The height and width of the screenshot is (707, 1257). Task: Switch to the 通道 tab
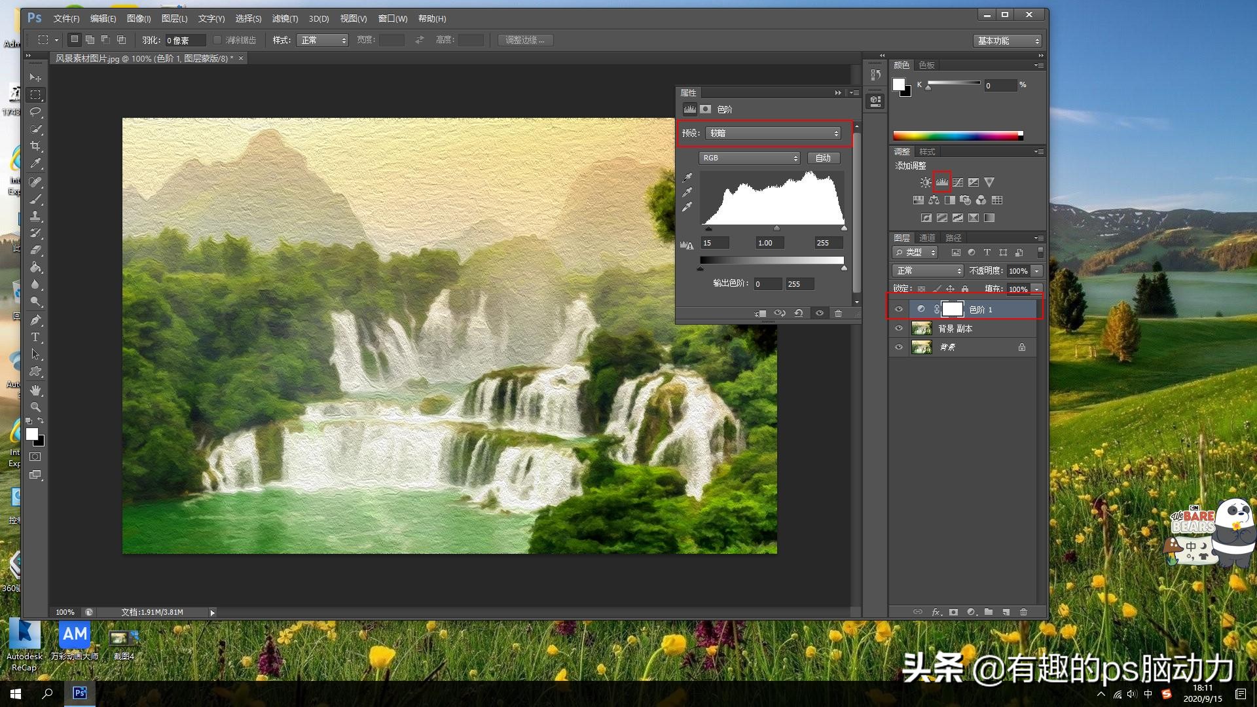pos(927,238)
